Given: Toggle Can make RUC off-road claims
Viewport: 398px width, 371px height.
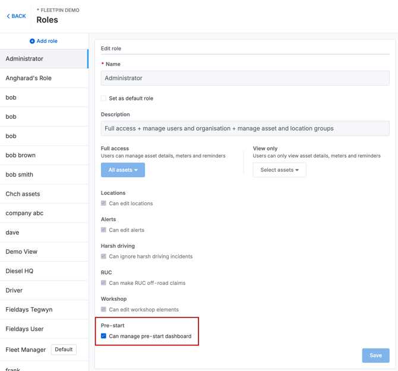Looking at the screenshot, I should click(103, 283).
